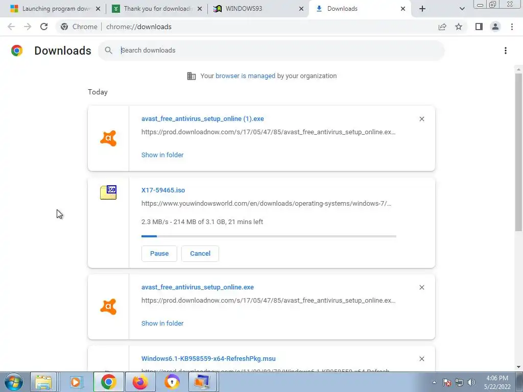This screenshot has height=392, width=523.
Task: Click the forward navigation arrow
Action: click(x=28, y=27)
